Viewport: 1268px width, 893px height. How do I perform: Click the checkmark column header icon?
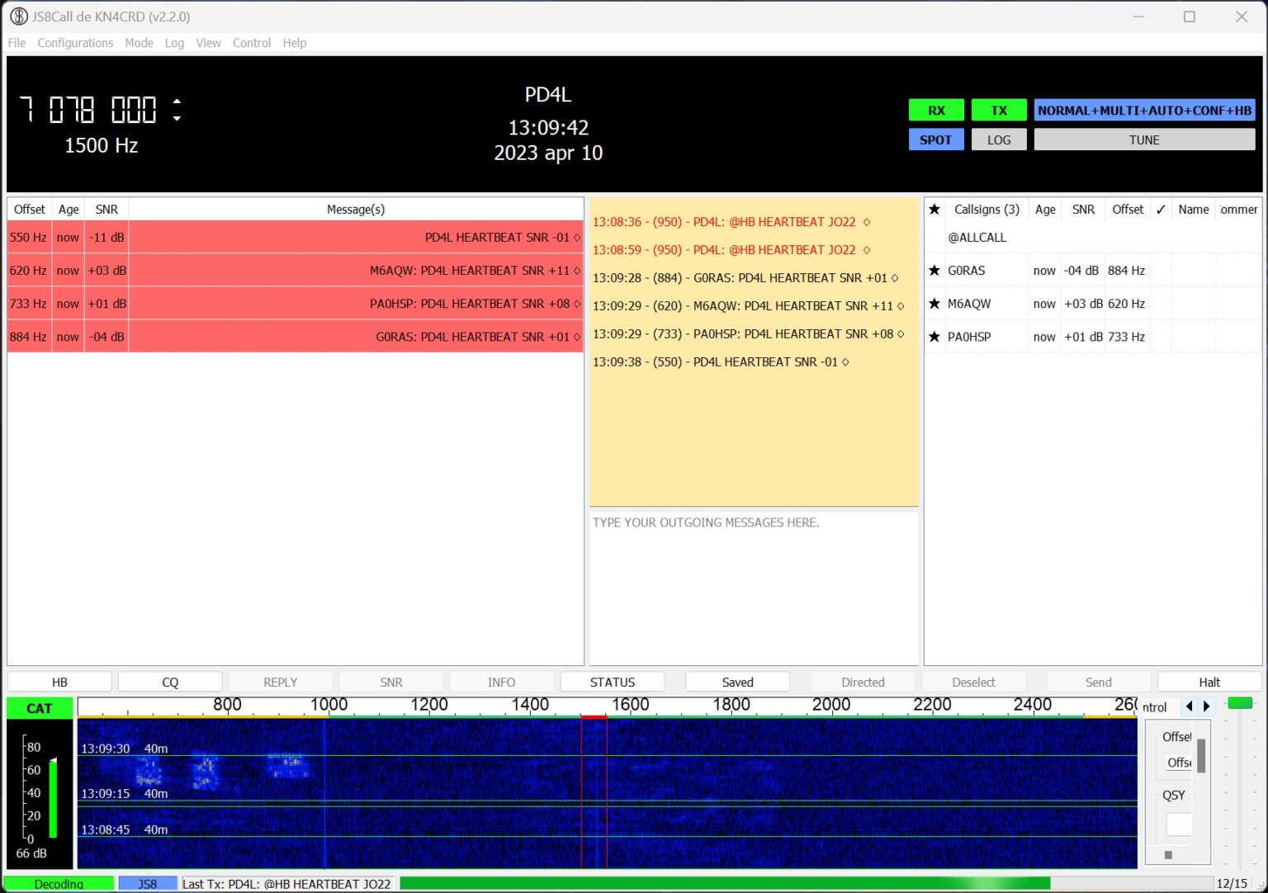point(1161,210)
